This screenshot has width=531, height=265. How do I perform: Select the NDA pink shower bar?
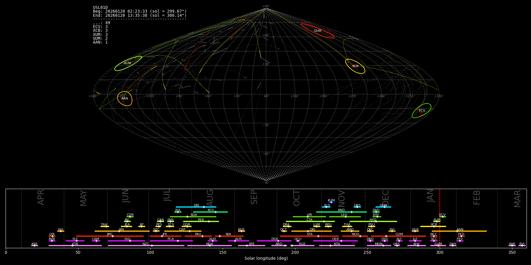[209, 246]
